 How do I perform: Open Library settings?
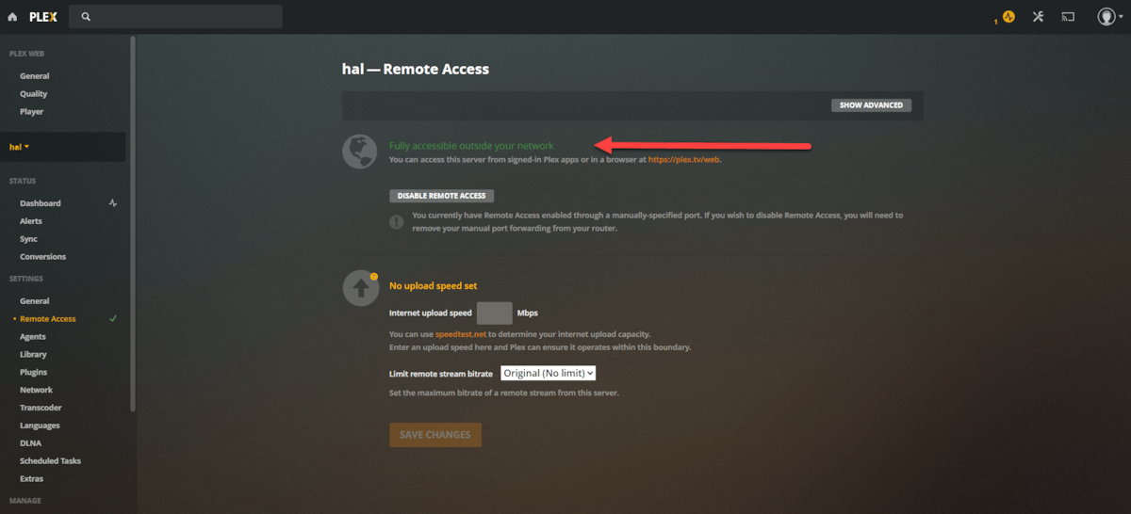tap(33, 355)
